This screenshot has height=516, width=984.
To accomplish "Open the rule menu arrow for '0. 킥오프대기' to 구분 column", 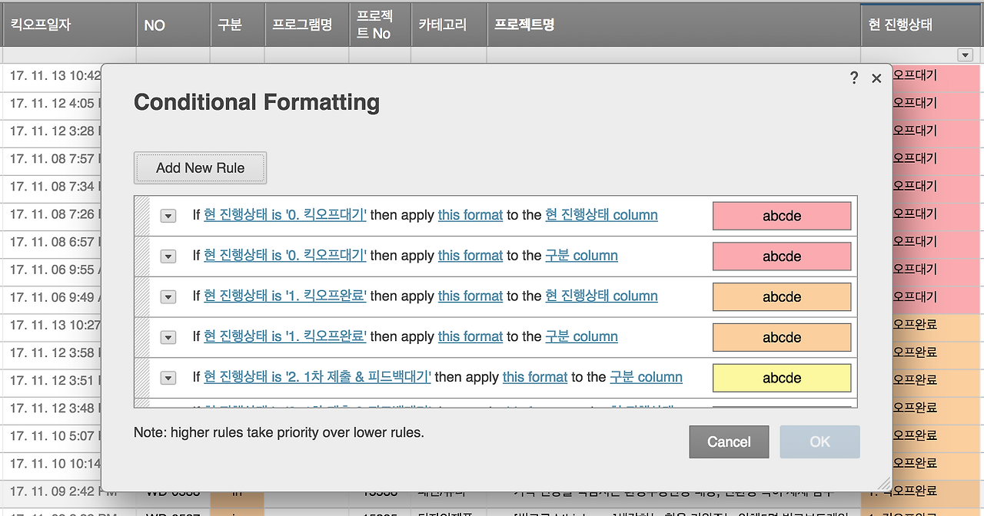I will point(168,256).
